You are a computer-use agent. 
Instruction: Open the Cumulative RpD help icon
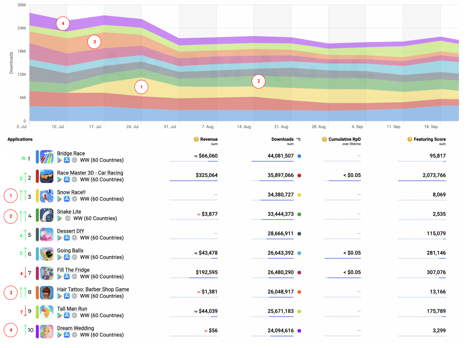click(324, 139)
